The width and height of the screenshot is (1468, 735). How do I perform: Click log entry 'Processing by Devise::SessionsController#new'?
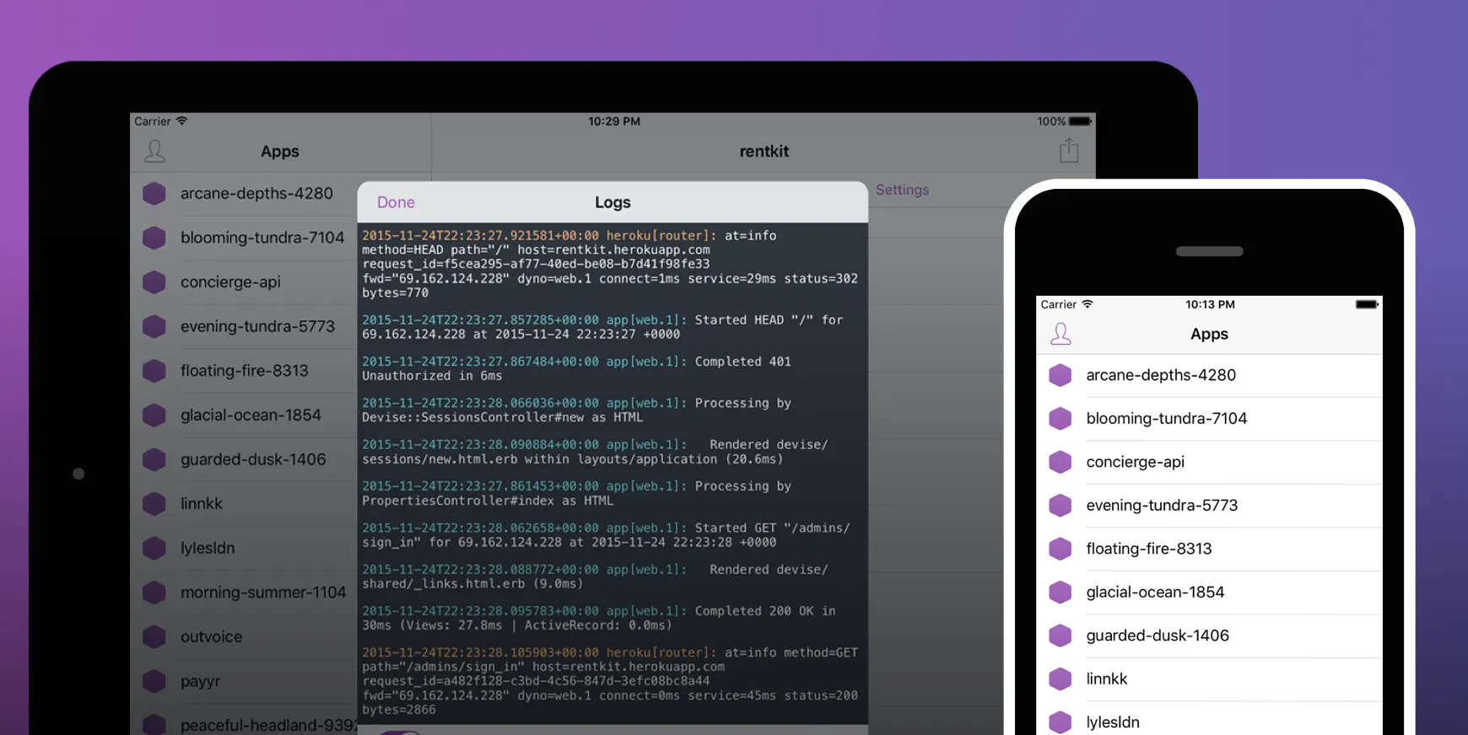point(577,410)
